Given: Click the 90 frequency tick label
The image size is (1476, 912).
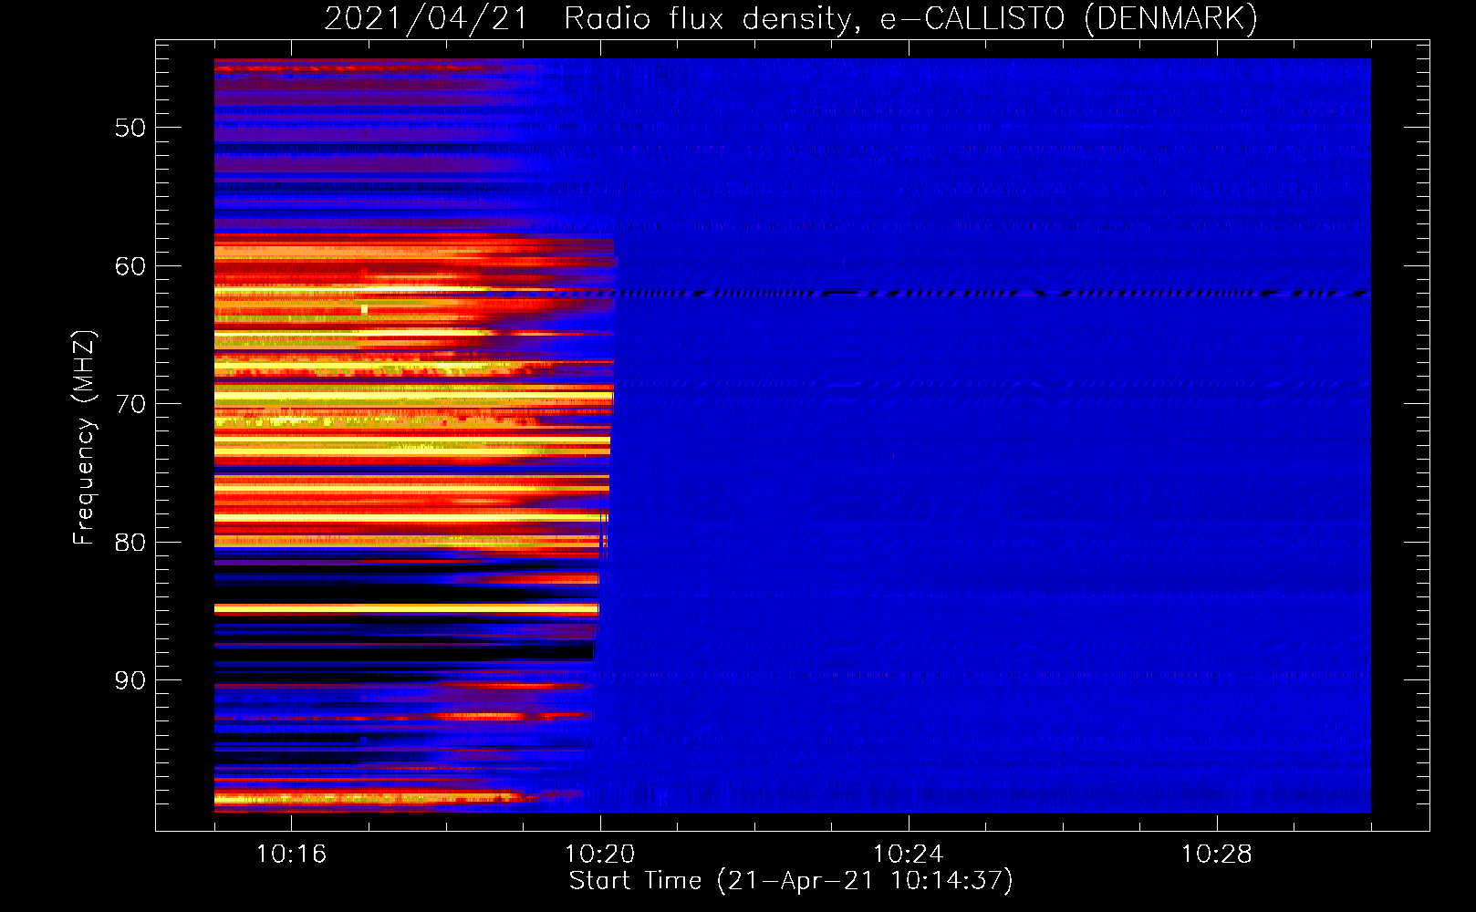Looking at the screenshot, I should (x=130, y=680).
